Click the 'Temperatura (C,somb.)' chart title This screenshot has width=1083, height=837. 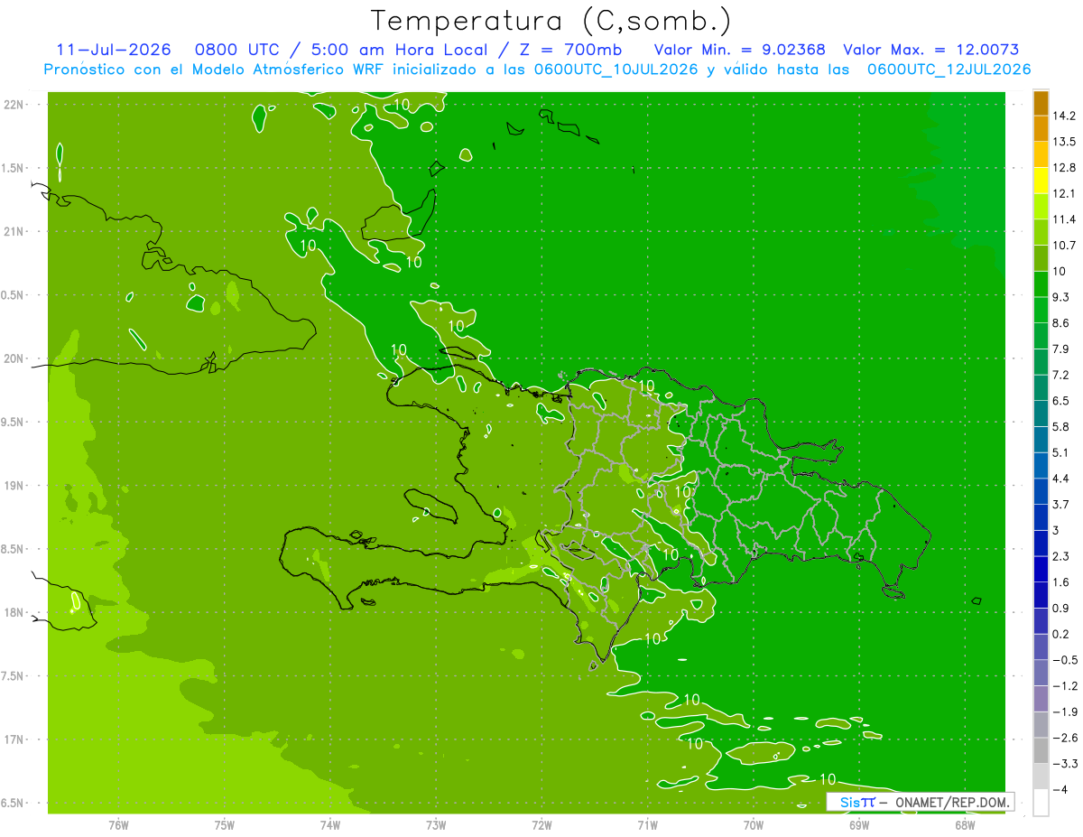click(x=551, y=21)
